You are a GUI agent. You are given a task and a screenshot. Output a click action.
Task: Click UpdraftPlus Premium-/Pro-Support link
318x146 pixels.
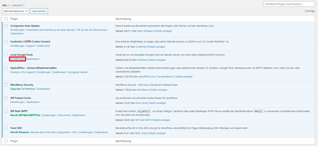(x=23, y=72)
